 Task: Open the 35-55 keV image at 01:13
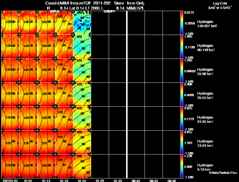(46, 94)
